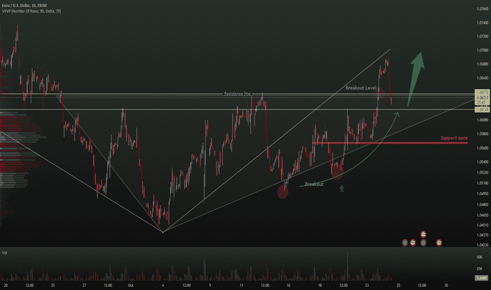Click the US event icon stacked above the EU icon
This screenshot has height=290, width=491.
click(x=423, y=234)
